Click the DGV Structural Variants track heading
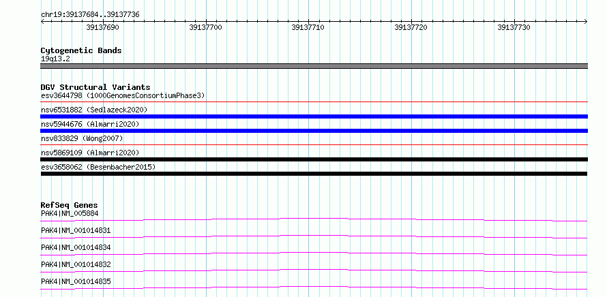Image resolution: width=607 pixels, height=297 pixels. [x=95, y=87]
